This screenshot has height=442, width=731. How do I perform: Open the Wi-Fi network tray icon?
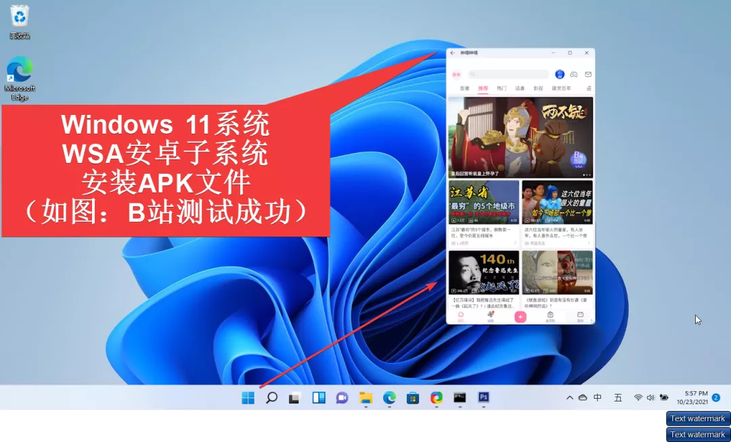(x=638, y=398)
